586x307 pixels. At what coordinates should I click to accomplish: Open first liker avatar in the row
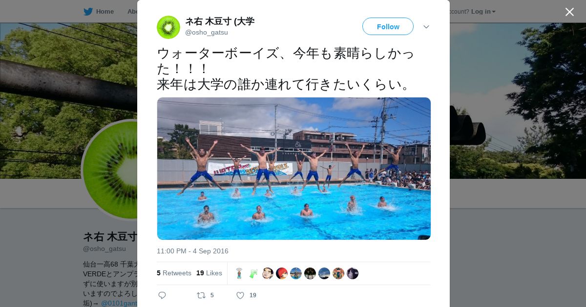coord(239,273)
